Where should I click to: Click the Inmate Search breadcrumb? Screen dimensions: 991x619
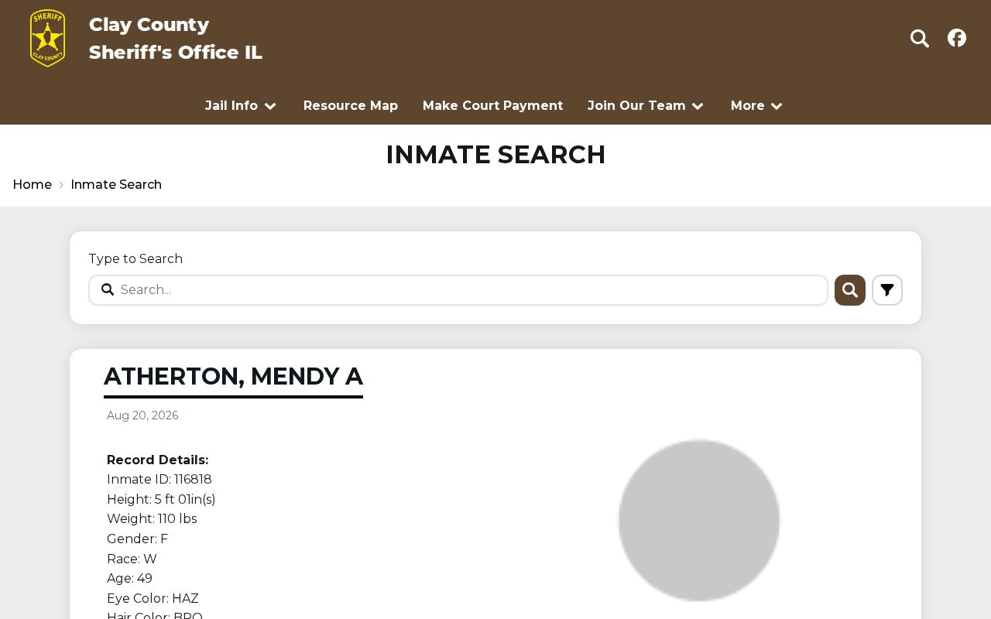coord(116,185)
